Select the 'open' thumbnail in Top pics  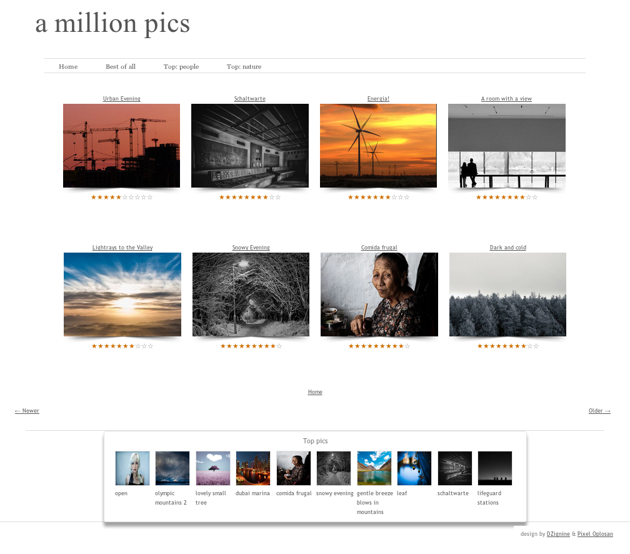point(132,468)
